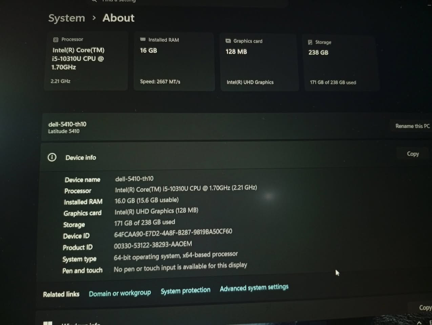Screen dimensions: 432x325
Task: Open the Processor summary card
Action: tap(86, 61)
